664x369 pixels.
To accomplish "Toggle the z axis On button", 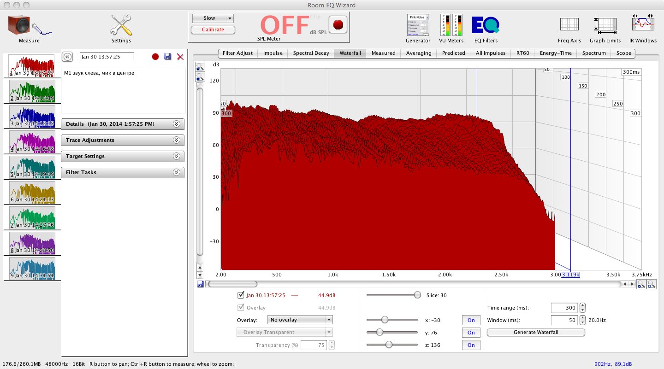I will (x=471, y=345).
